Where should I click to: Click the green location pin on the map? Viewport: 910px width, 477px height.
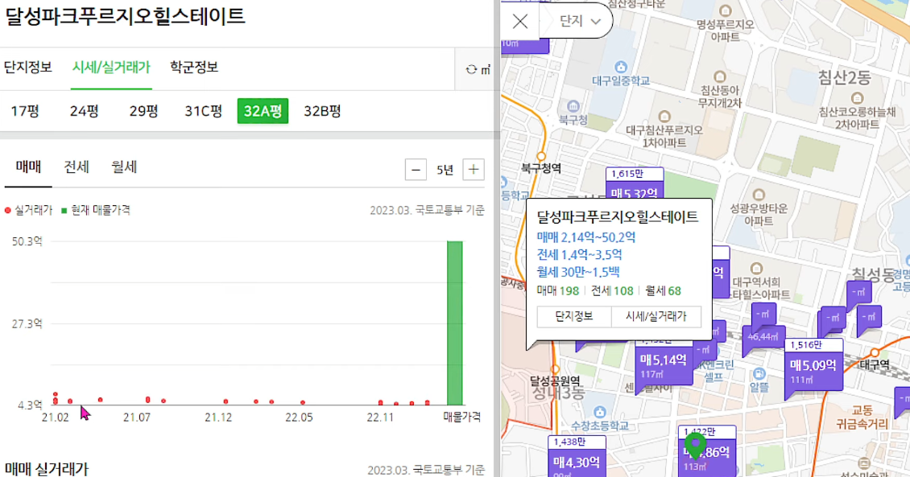[695, 446]
